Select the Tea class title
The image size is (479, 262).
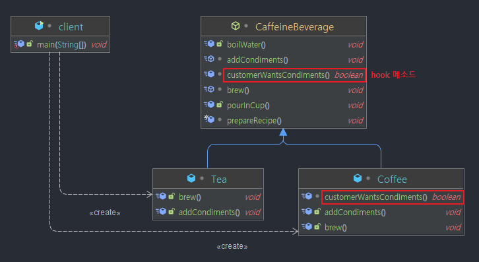pyautogui.click(x=219, y=179)
